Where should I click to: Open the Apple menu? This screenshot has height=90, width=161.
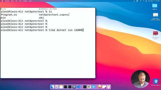2,1
